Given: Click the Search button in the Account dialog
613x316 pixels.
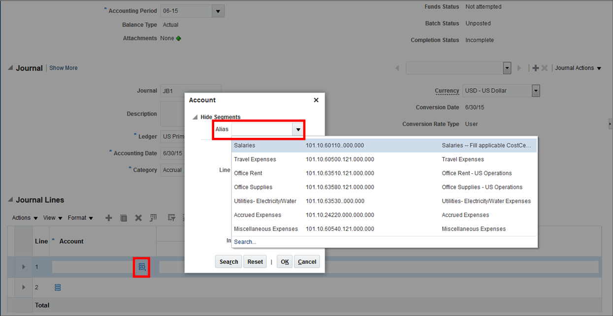Looking at the screenshot, I should point(228,261).
